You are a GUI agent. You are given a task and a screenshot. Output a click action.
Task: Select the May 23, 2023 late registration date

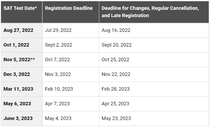point(116,118)
